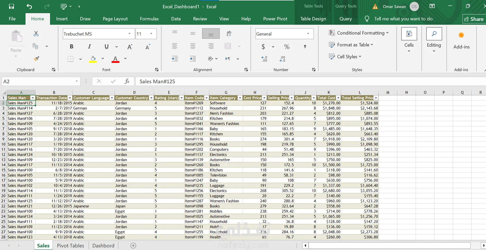Click the Share button

474,19
